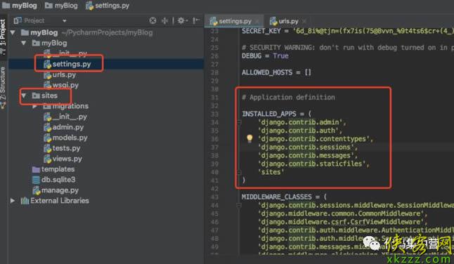Image resolution: width=454 pixels, height=264 pixels.
Task: Click the myBlog project root folder row
Action: [x=44, y=32]
